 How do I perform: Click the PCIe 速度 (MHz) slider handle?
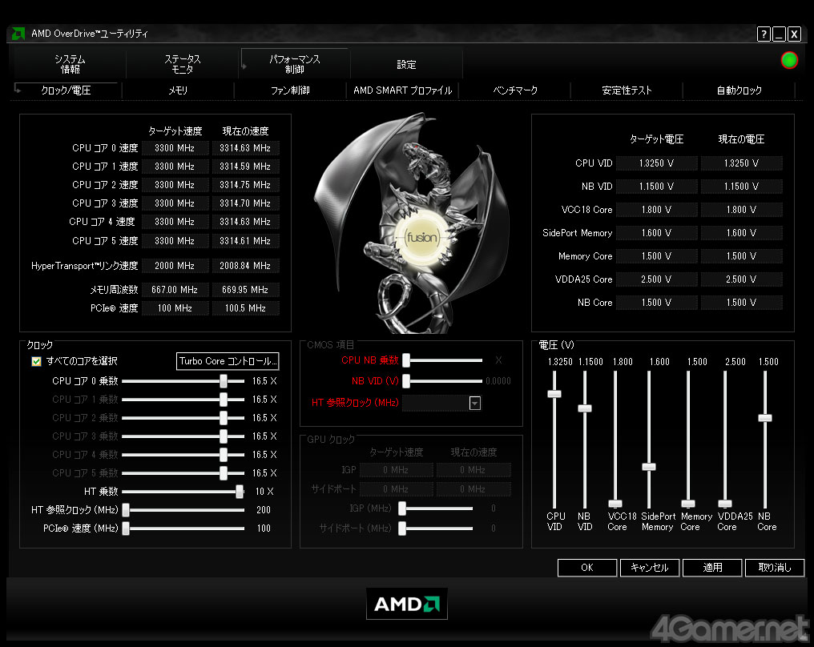tap(126, 528)
